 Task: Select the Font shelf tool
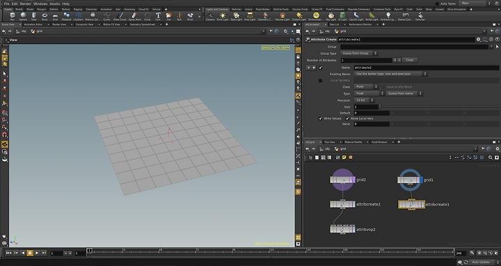(x=158, y=16)
